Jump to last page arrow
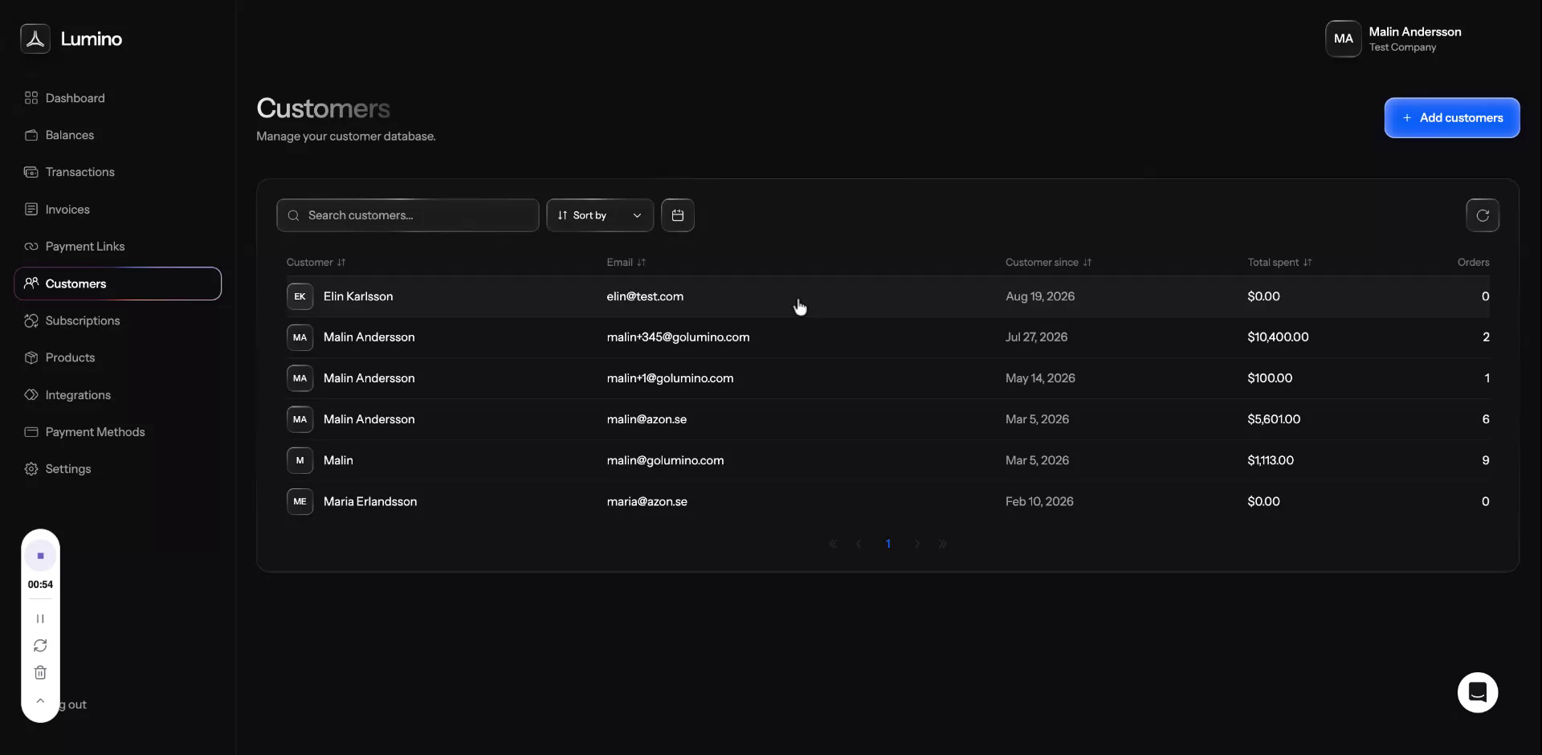Screen dimensions: 1542x755 pos(943,545)
